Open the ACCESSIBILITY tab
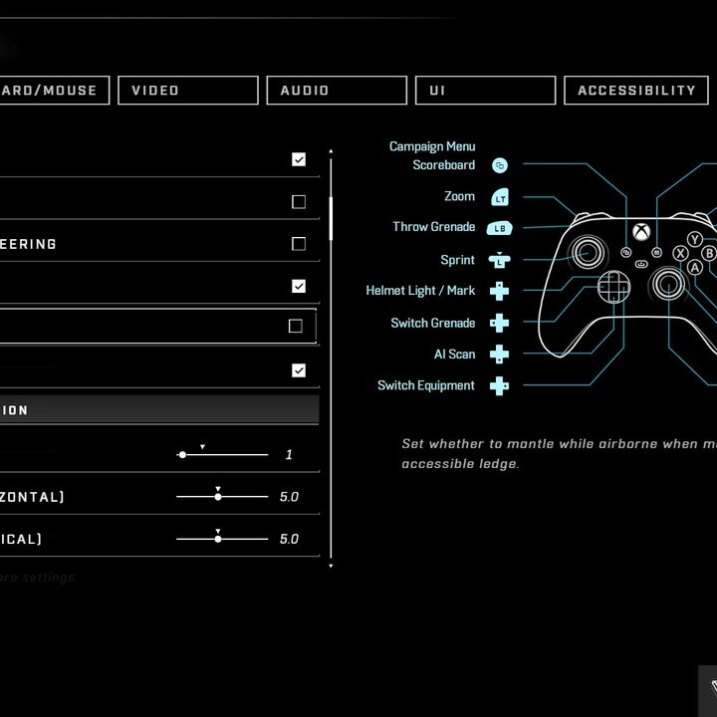 tap(636, 90)
